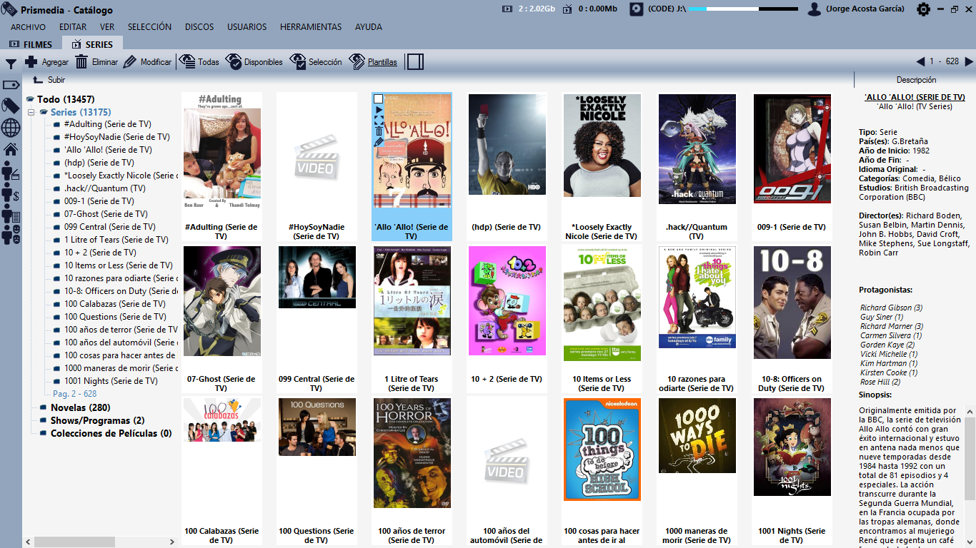Toggle the side panel layout button

(415, 62)
